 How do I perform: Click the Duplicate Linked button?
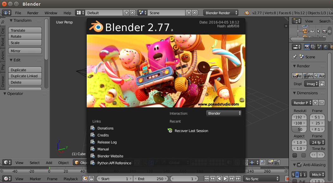pos(25,76)
